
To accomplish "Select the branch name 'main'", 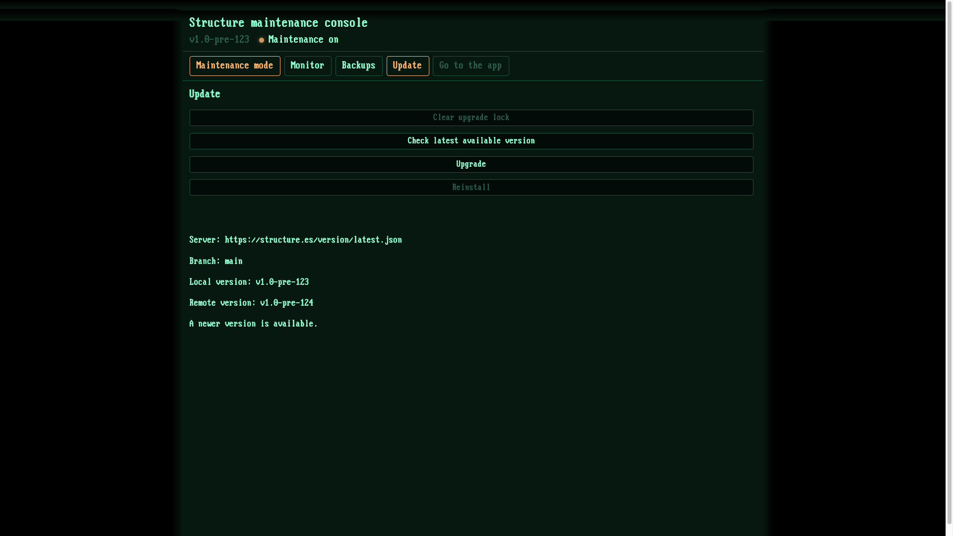I will (x=233, y=261).
